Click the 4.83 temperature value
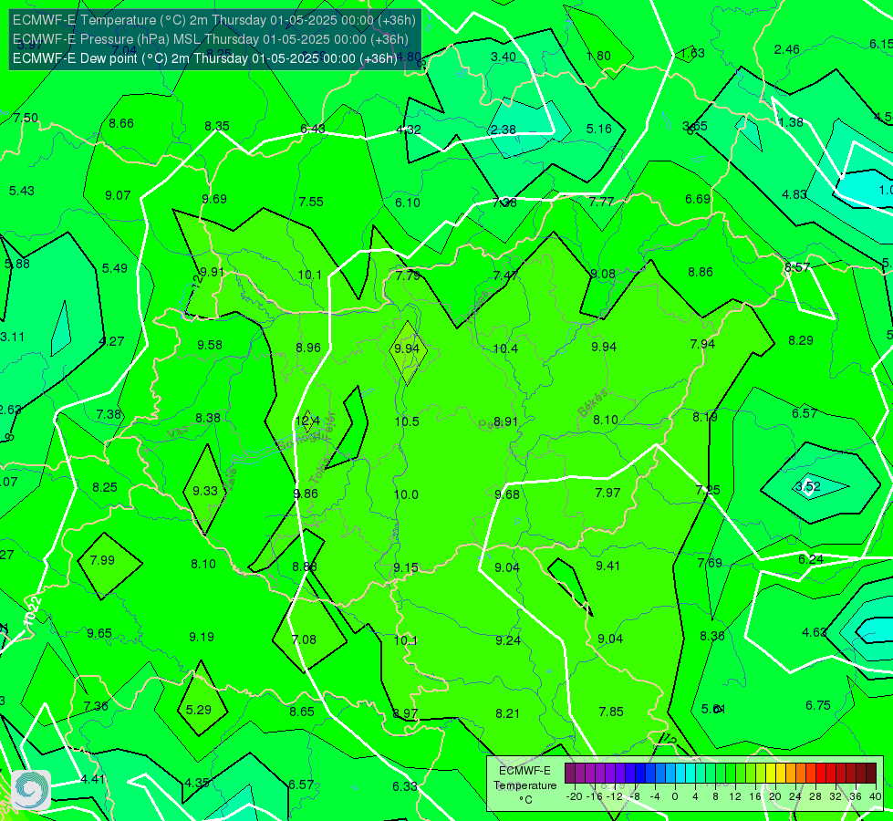893x821 pixels. click(x=794, y=194)
